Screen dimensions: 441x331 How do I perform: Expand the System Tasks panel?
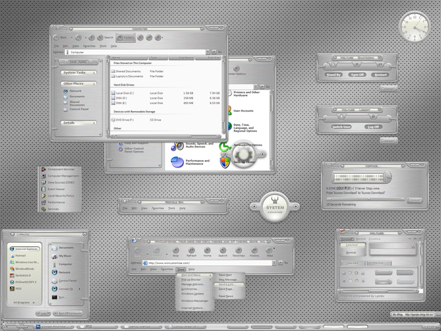(x=79, y=72)
